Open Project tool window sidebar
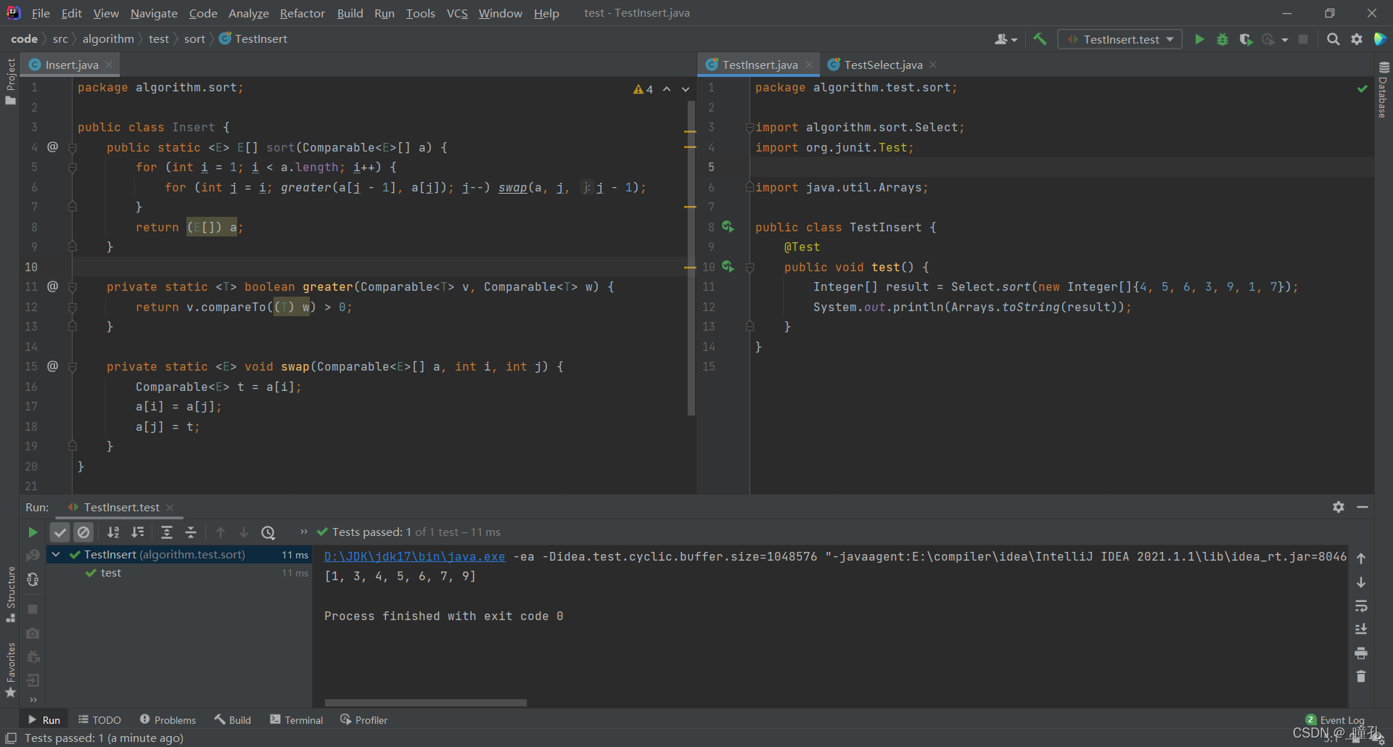Image resolution: width=1393 pixels, height=747 pixels. [10, 81]
